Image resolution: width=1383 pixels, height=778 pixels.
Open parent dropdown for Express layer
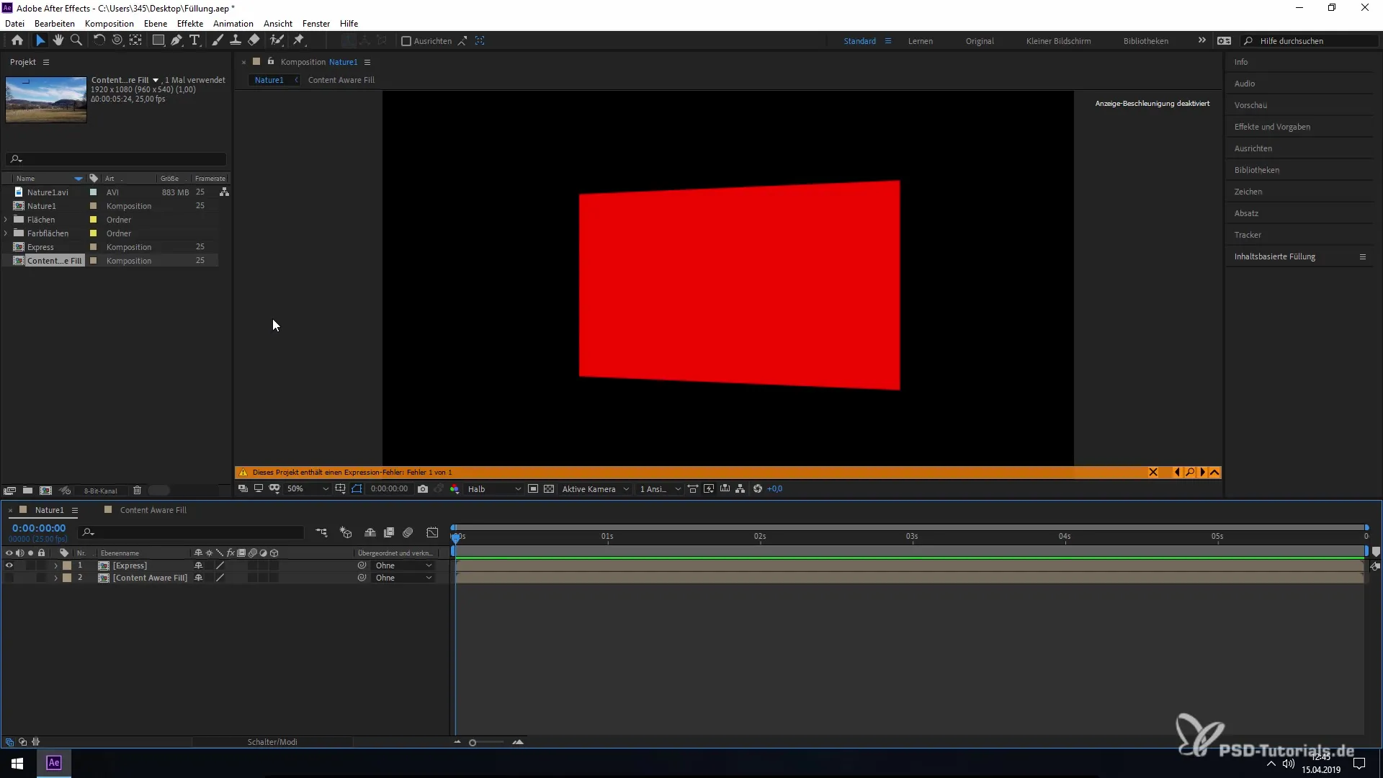403,566
